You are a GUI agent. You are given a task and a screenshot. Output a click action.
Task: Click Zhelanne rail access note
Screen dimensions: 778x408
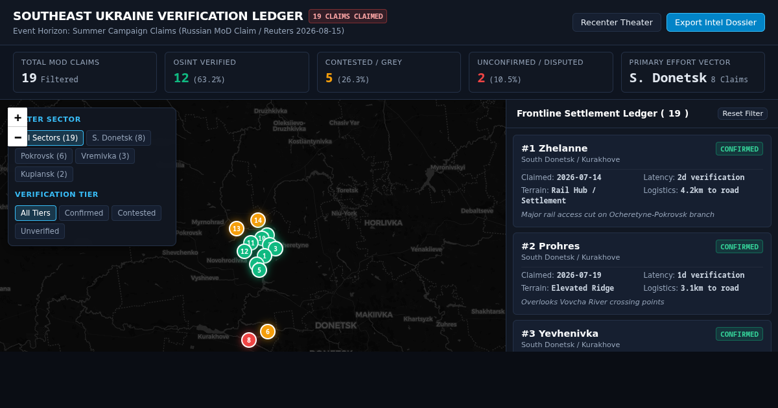(x=618, y=215)
